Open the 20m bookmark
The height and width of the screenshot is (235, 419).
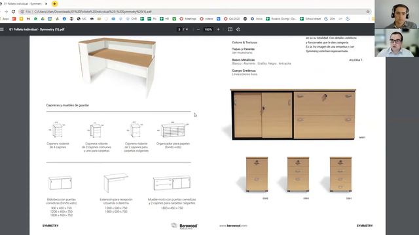click(x=329, y=19)
